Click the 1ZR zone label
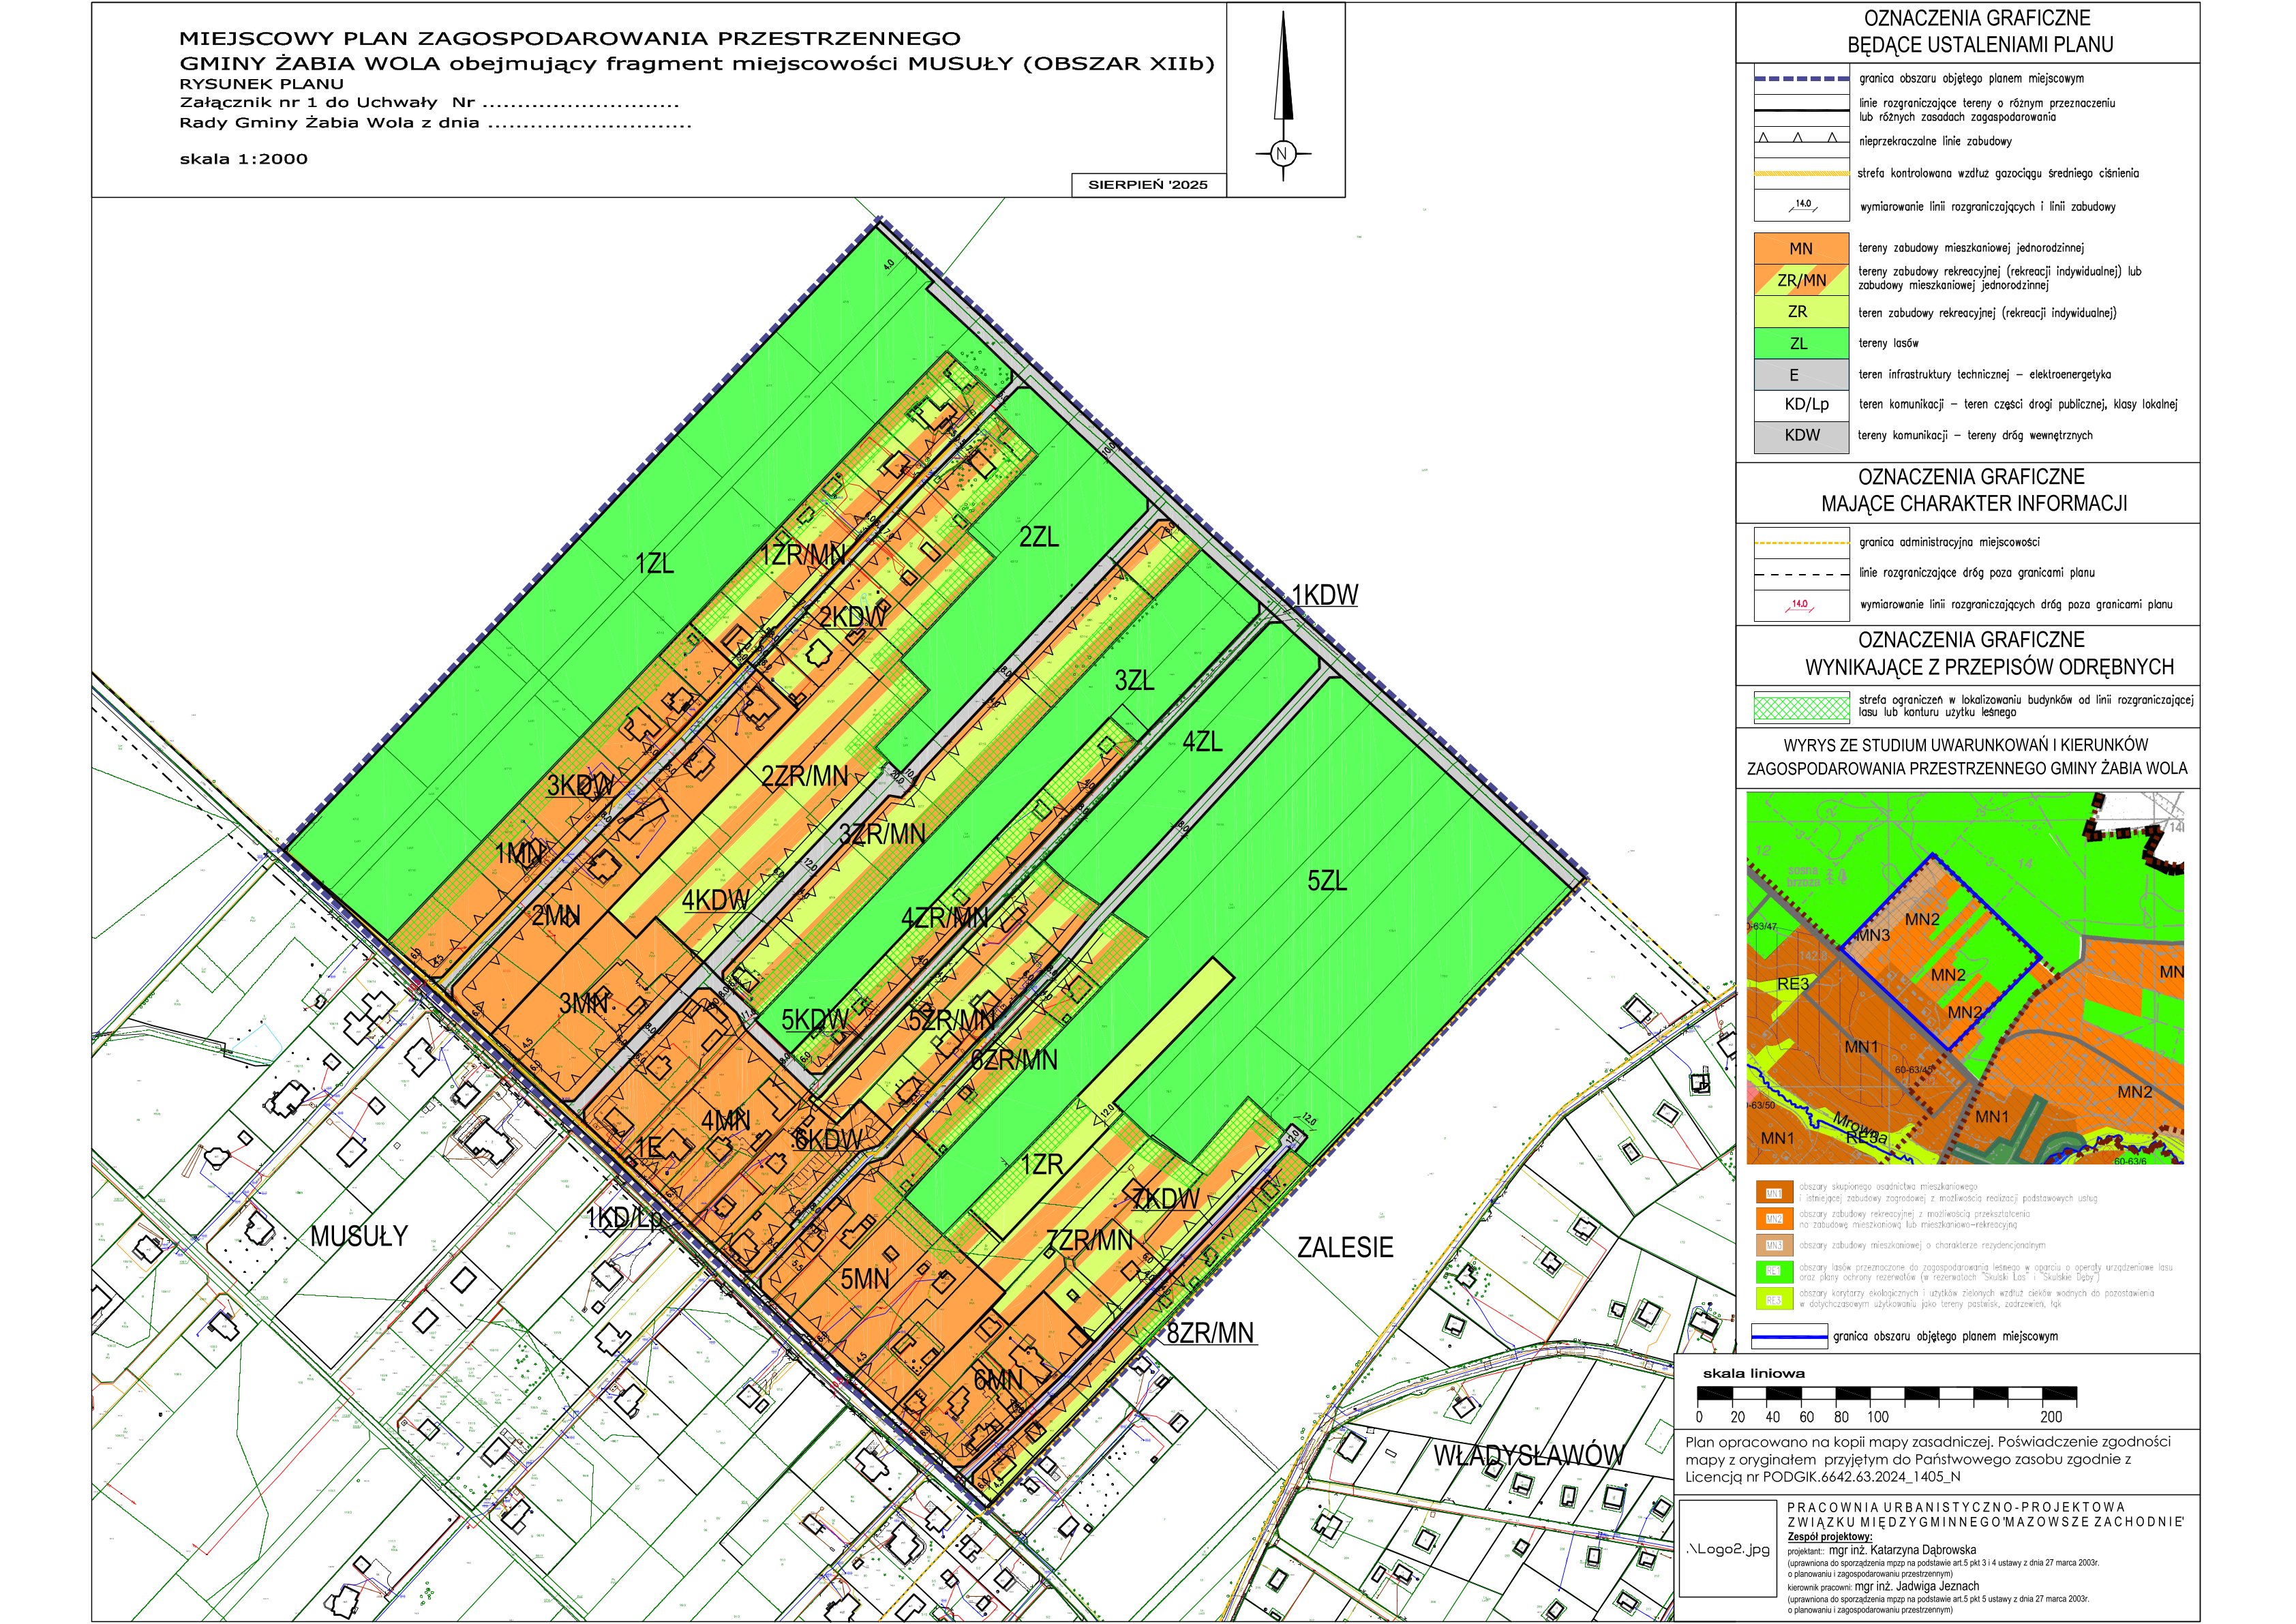The height and width of the screenshot is (1624, 2296). point(1042,1165)
